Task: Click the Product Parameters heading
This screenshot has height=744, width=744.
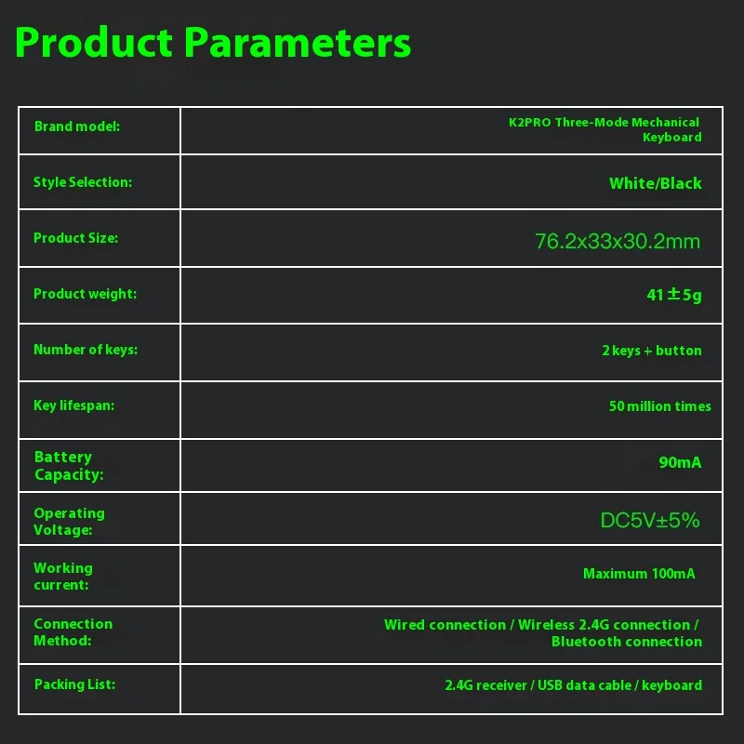Action: click(x=213, y=43)
